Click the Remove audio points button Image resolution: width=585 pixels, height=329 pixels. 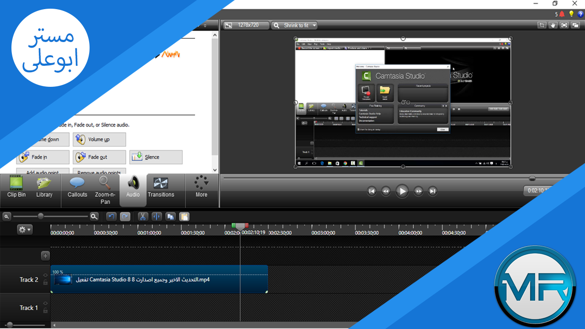[x=99, y=172]
